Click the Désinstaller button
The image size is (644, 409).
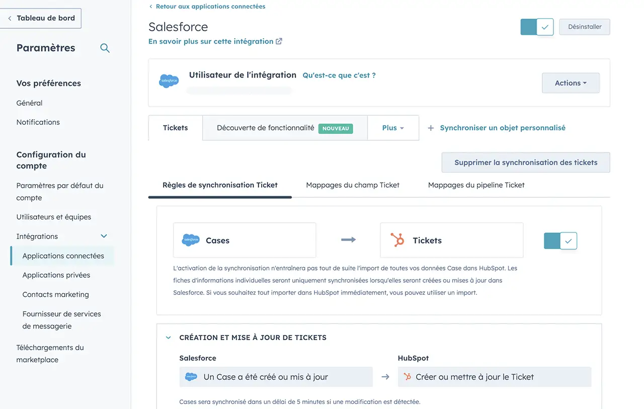[585, 27]
